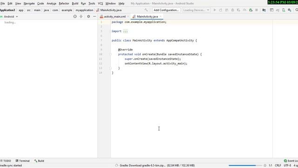The image size is (298, 168).
Task: Click the Search Everywhere magnifier icon
Action: point(297,10)
